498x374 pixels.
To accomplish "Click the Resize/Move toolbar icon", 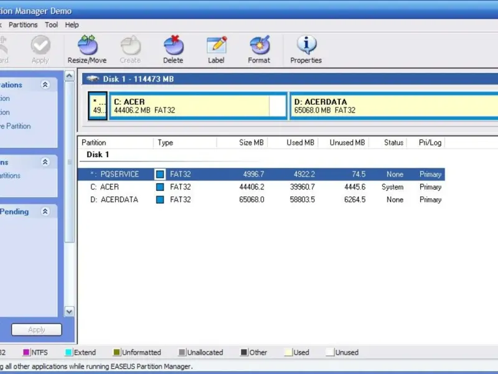I will click(x=87, y=49).
